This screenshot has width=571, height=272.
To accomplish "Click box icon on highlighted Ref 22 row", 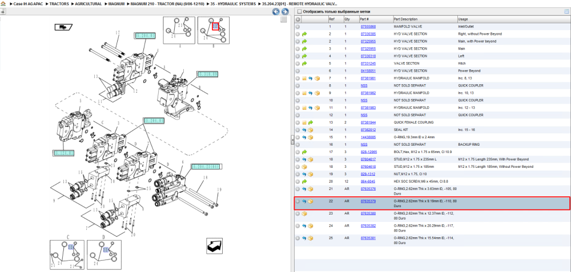I will pos(311,201).
